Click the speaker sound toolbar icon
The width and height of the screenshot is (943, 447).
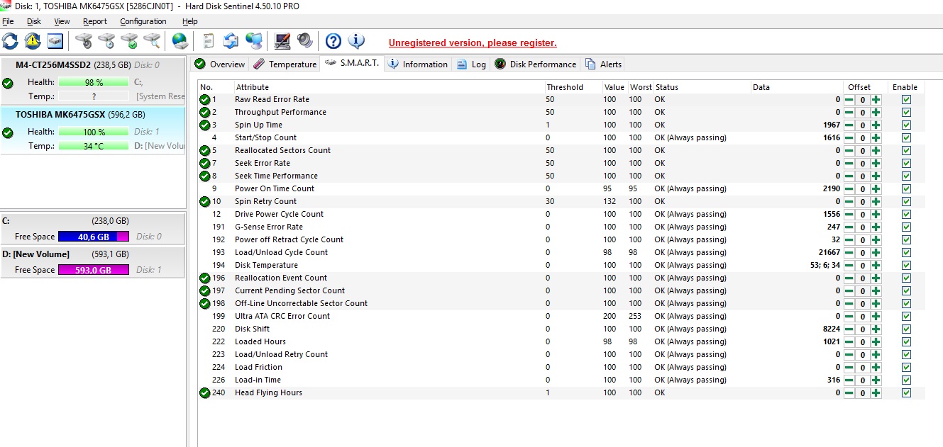305,41
